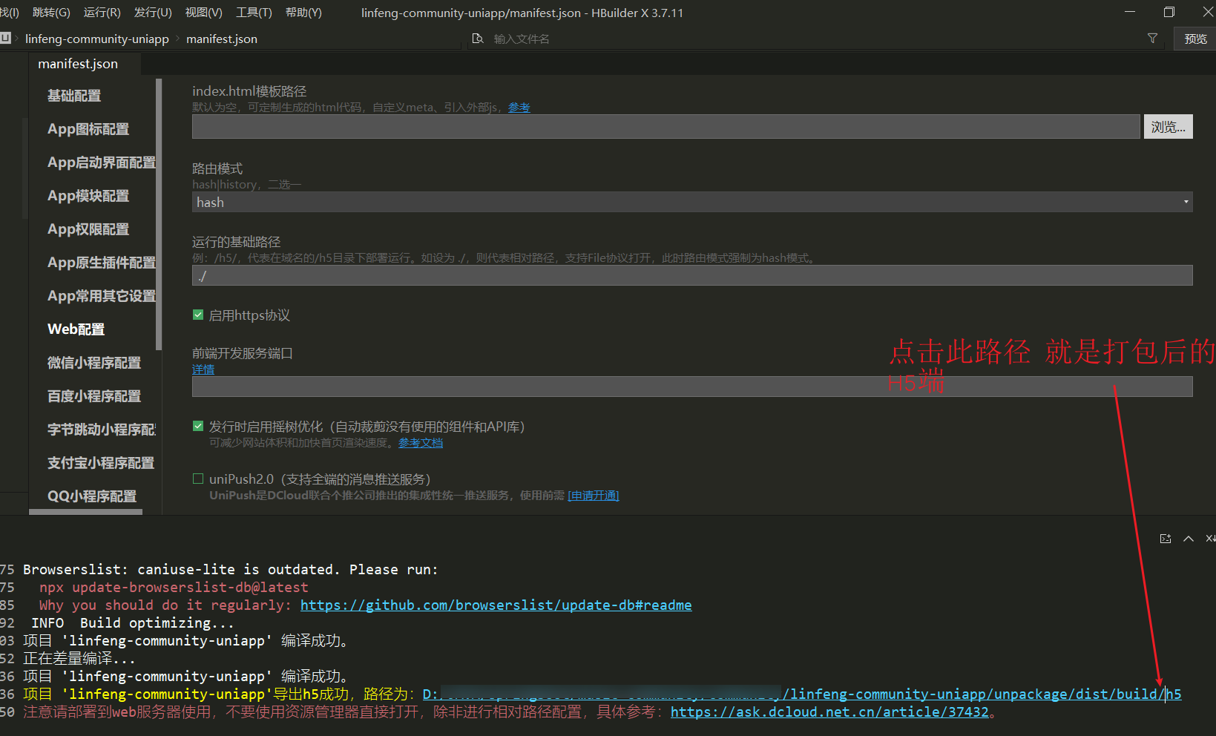
Task: Select 百度小程序配置 in the sidebar
Action: [x=94, y=396]
